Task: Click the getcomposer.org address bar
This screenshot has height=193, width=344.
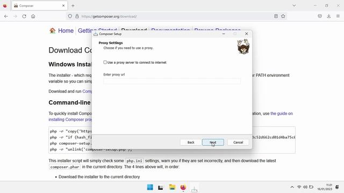Action: click(176, 16)
